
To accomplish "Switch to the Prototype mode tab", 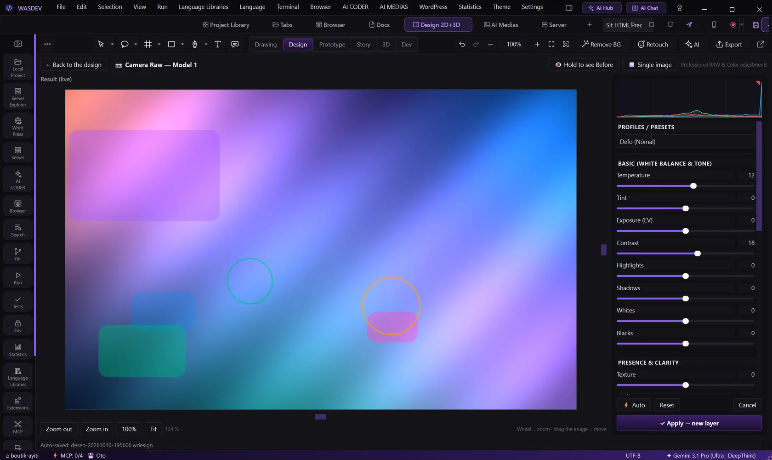I will coord(332,44).
